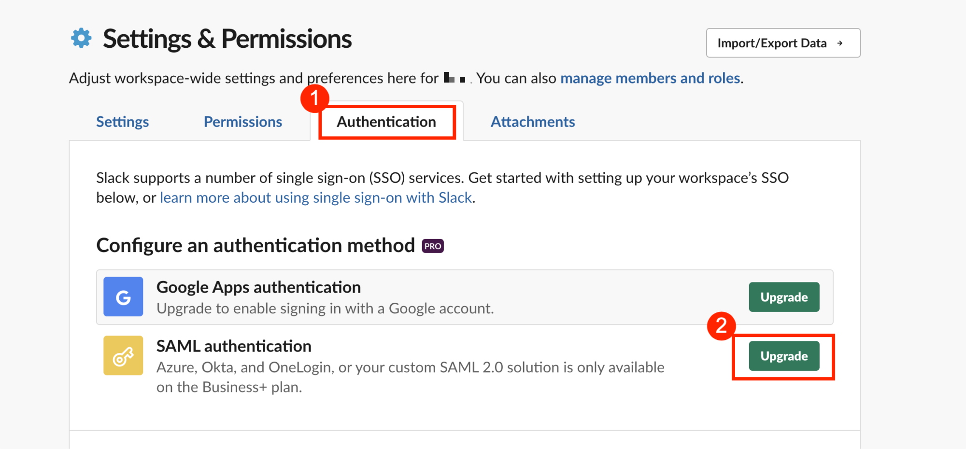
Task: Click 'Google Apps authentication' title
Action: point(258,287)
